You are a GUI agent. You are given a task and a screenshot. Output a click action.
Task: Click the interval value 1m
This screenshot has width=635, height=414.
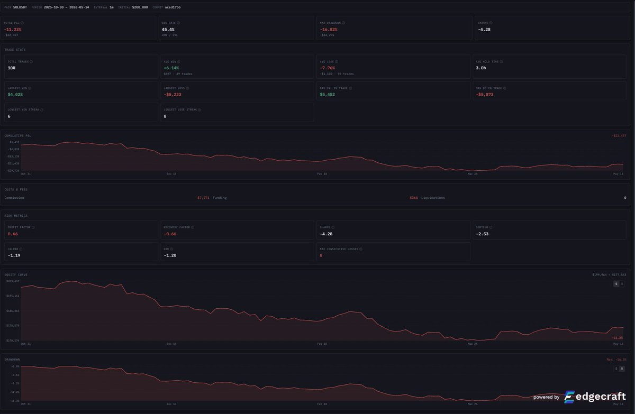112,7
